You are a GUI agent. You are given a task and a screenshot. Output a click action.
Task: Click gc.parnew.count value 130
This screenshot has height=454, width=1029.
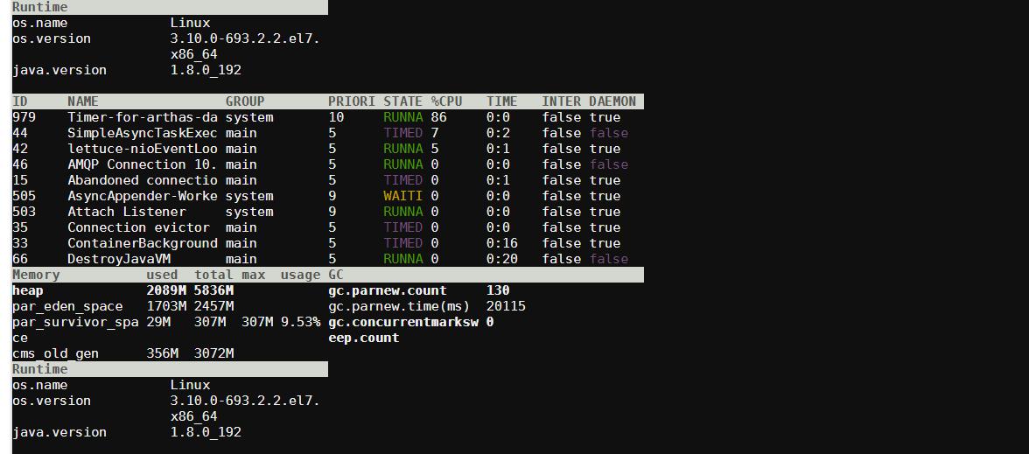pyautogui.click(x=498, y=290)
